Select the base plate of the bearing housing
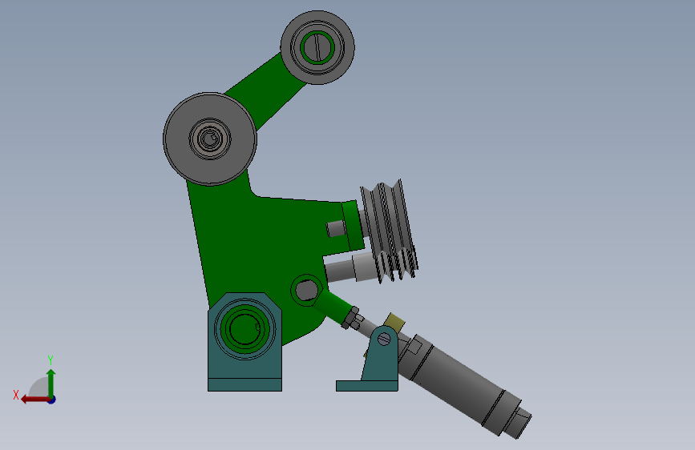Screen dimensions: 695x450 point(244,385)
